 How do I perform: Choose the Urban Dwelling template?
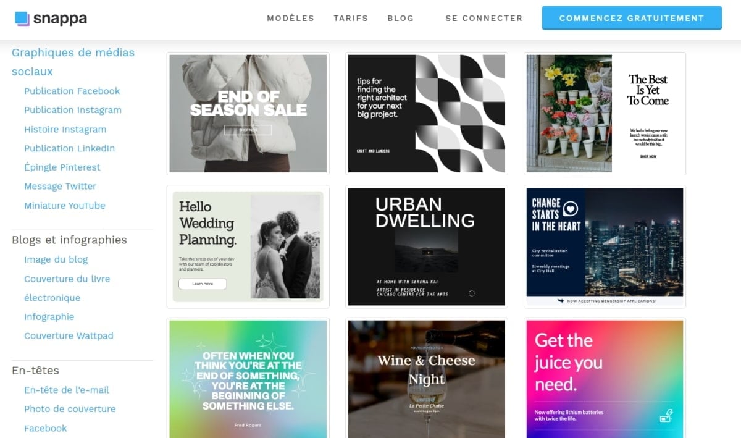[427, 246]
